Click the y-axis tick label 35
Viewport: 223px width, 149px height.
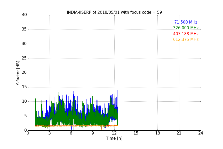[x=24, y=29]
